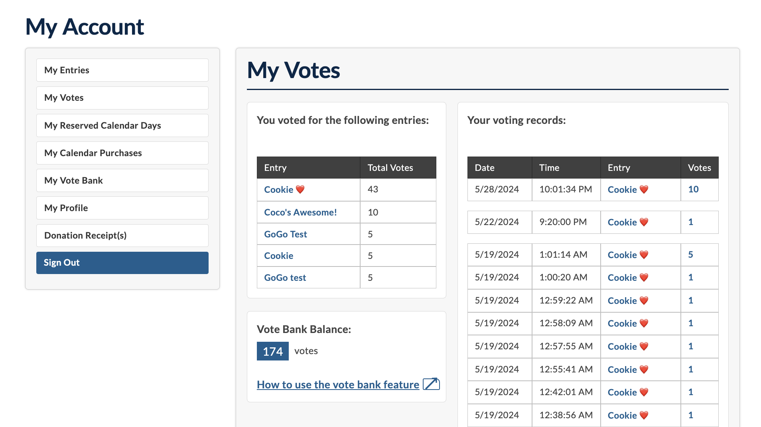This screenshot has width=761, height=427.
Task: Open the GoGo Test entry with capital T
Action: 285,234
